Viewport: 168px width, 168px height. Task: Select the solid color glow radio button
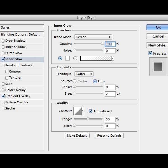point(60,59)
